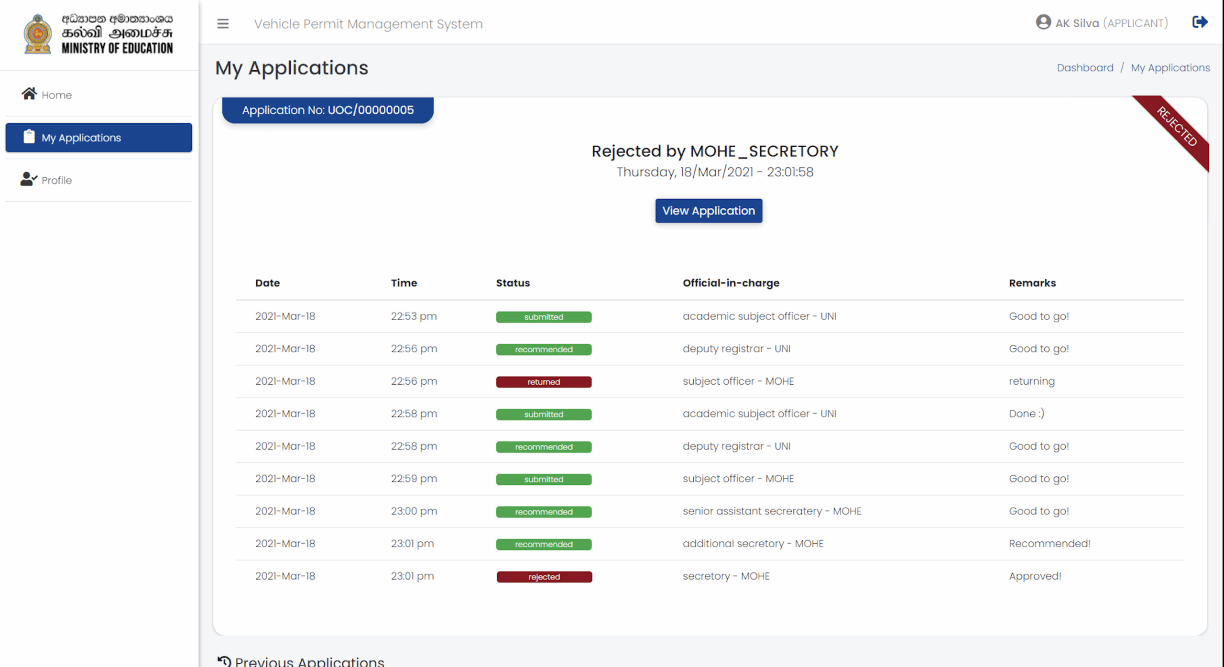The width and height of the screenshot is (1224, 667).
Task: Click the My Applications clipboard icon
Action: click(x=29, y=137)
